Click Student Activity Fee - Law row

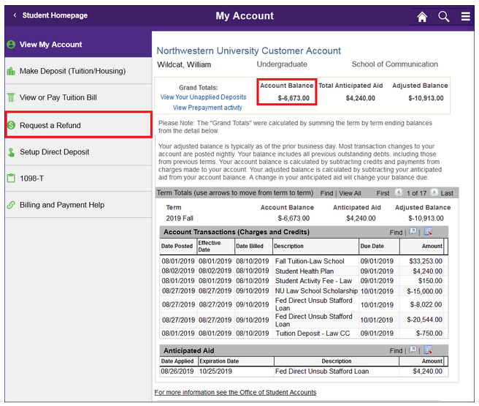click(x=313, y=281)
